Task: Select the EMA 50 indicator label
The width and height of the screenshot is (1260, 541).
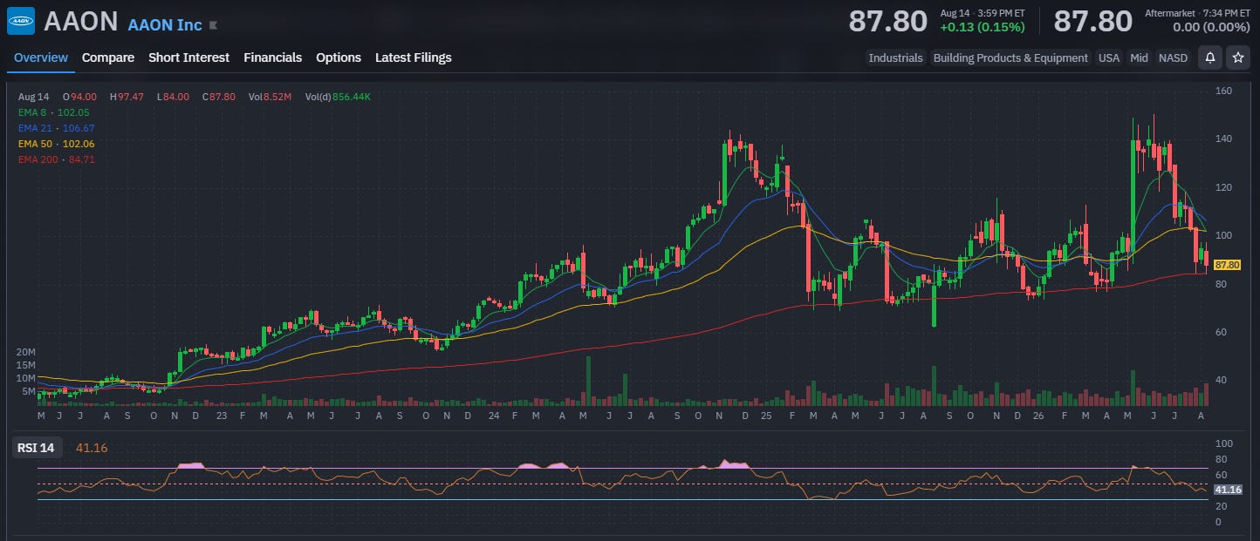Action: tap(56, 144)
